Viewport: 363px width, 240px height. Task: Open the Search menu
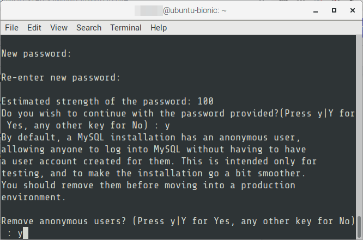coord(89,28)
